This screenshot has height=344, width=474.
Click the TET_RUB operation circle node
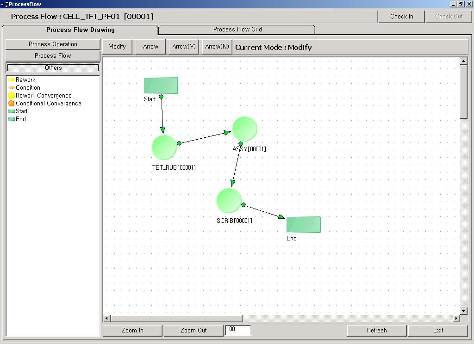tap(164, 147)
